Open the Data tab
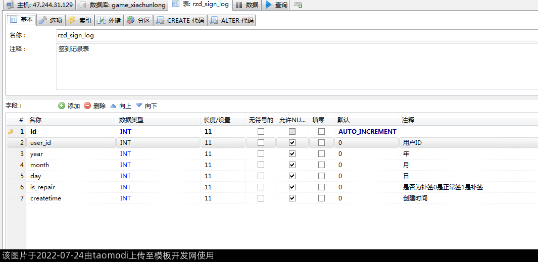This screenshot has width=538, height=262. 247,5
